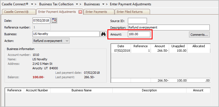Click the Last payment 266.50- value
Image resolution: width=219 pixels, height=107 pixels.
(x=89, y=77)
